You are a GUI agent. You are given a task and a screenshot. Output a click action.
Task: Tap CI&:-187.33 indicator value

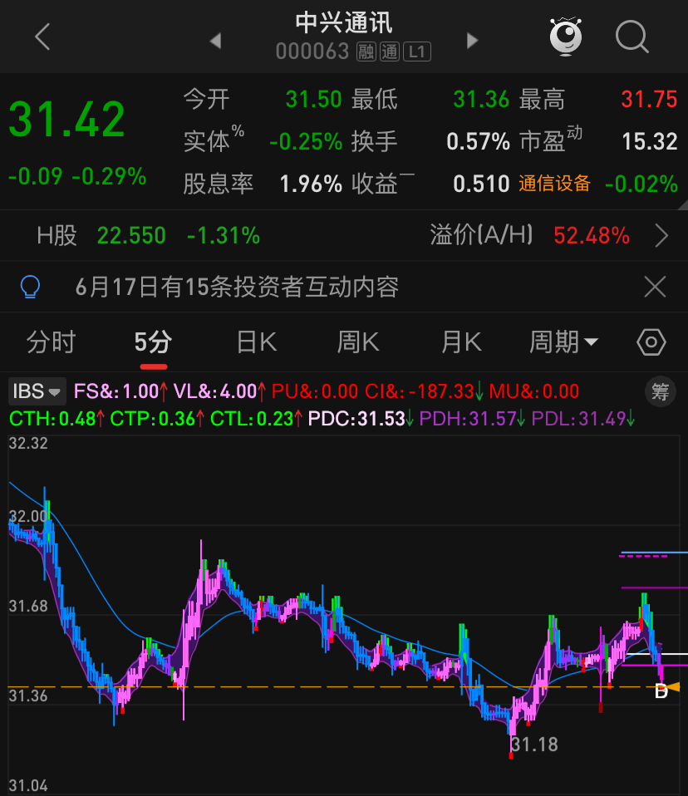(424, 391)
